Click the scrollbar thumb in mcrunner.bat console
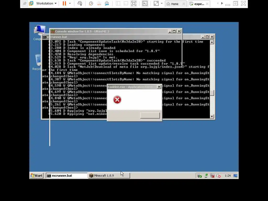268x201 pixels. pos(212,93)
